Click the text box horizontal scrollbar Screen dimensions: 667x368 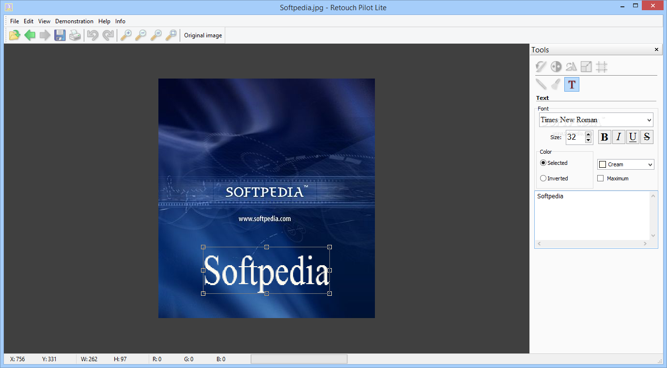pyautogui.click(x=592, y=244)
